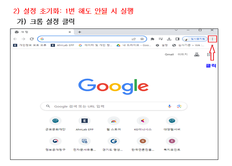
Task: Toggle the side panel icon
Action: (177, 39)
